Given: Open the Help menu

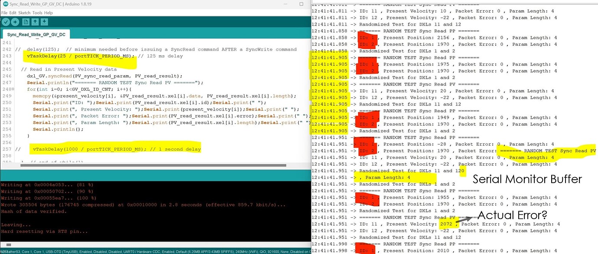Looking at the screenshot, I should tap(48, 13).
